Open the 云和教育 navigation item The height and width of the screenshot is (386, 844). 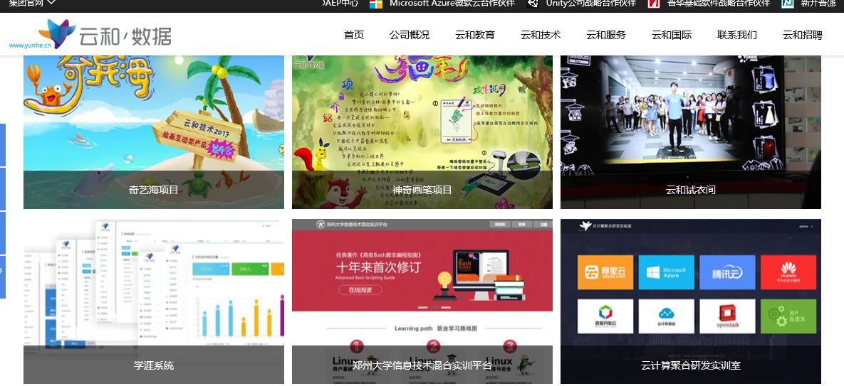475,35
